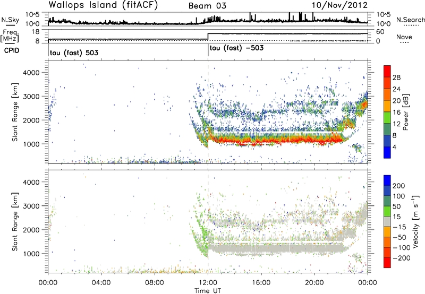Select the 'CPID' row label
This screenshot has width=425, height=294.
[12, 50]
